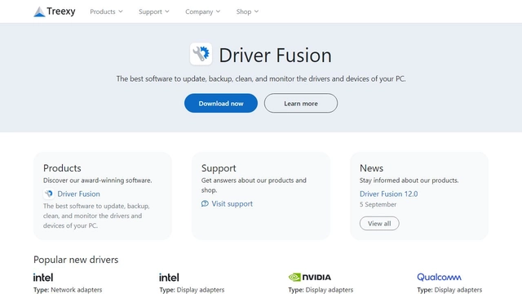The width and height of the screenshot is (522, 294).
Task: Click the Treexy brand name text
Action: click(x=61, y=11)
